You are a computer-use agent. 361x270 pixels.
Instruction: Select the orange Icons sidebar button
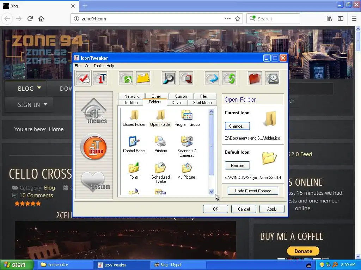pyautogui.click(x=94, y=147)
